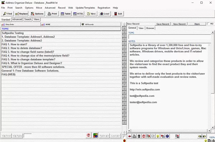The image size is (215, 142).
Task: Click the red refresh icon beside the page box
Action: 89,135
